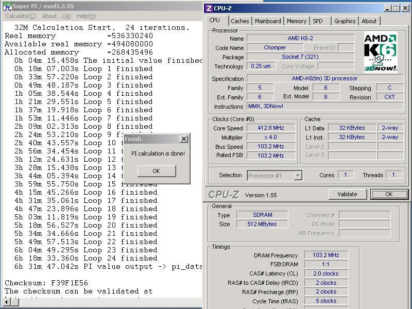Image resolution: width=412 pixels, height=309 pixels.
Task: Click the CPU-Z Version 1.55 label
Action: click(261, 195)
